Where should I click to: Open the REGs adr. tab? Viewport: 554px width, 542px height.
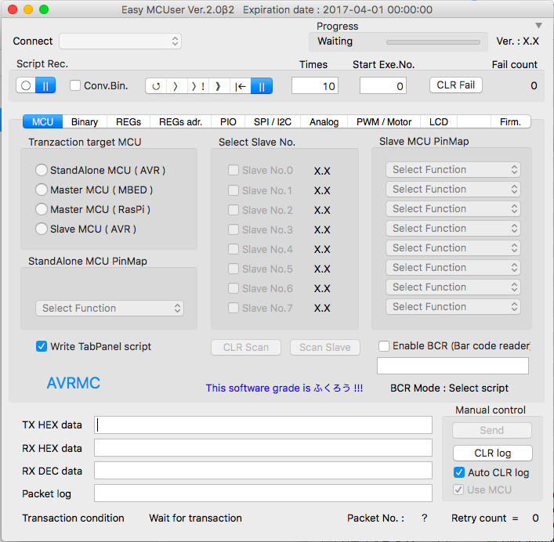(180, 122)
